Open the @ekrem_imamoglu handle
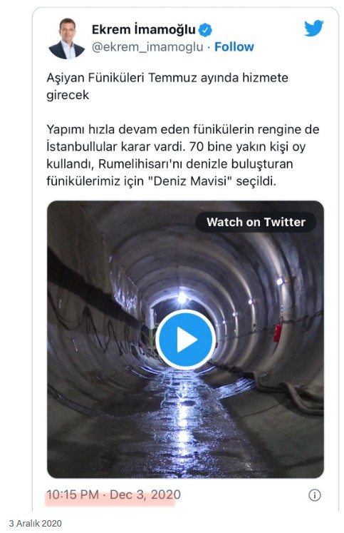The image size is (344, 533). 147,47
